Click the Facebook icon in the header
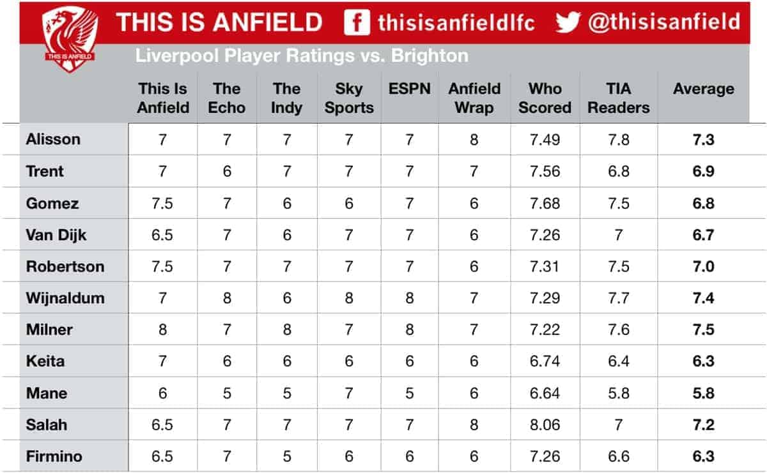This screenshot has width=767, height=473. click(357, 23)
